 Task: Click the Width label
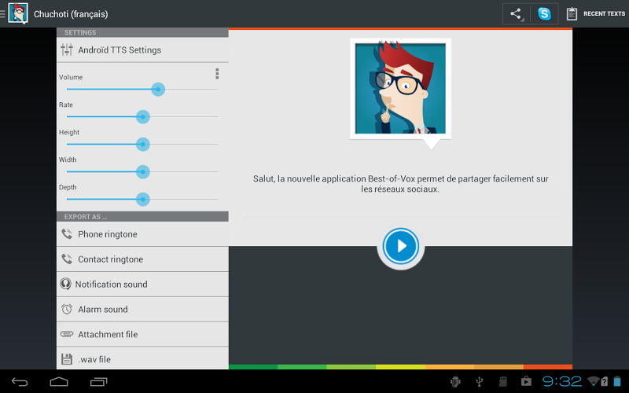pos(68,160)
